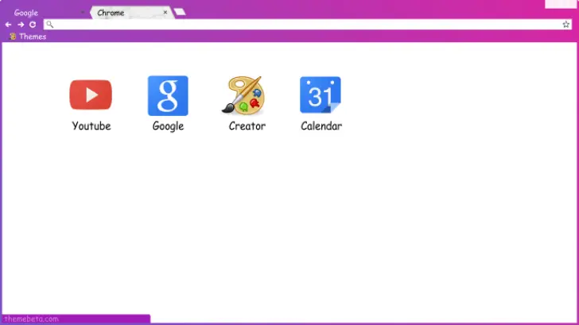Click the themebeta.com status bar text
The width and height of the screenshot is (579, 325).
[31, 319]
